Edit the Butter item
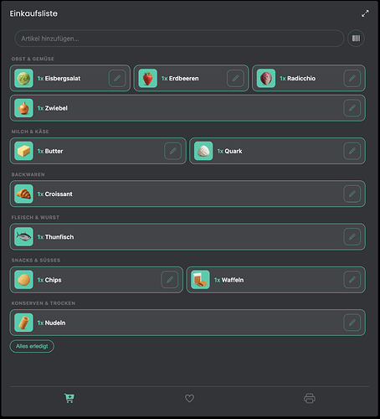380x419 pixels. tap(172, 151)
